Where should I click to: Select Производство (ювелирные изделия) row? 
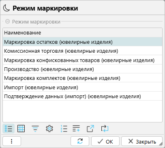82,69
